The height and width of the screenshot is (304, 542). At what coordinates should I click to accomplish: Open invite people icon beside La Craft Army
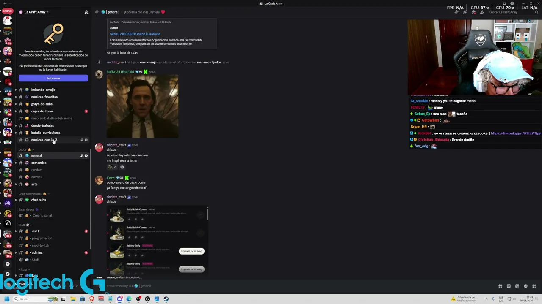pos(86,12)
